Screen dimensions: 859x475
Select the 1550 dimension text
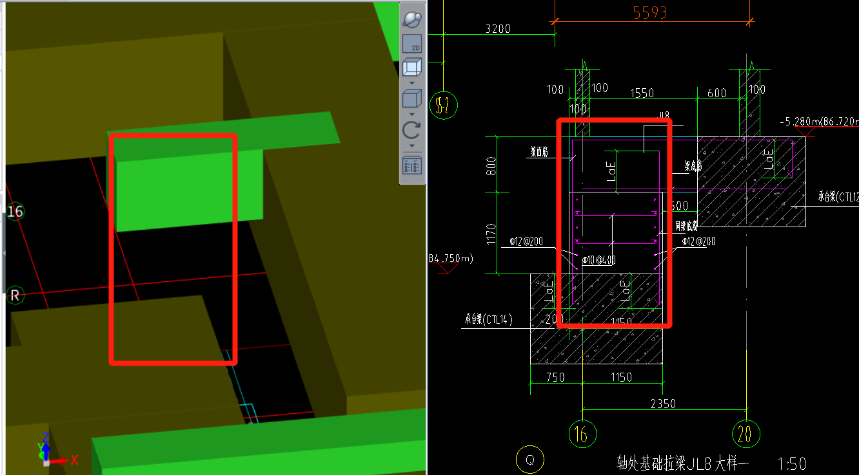[642, 93]
